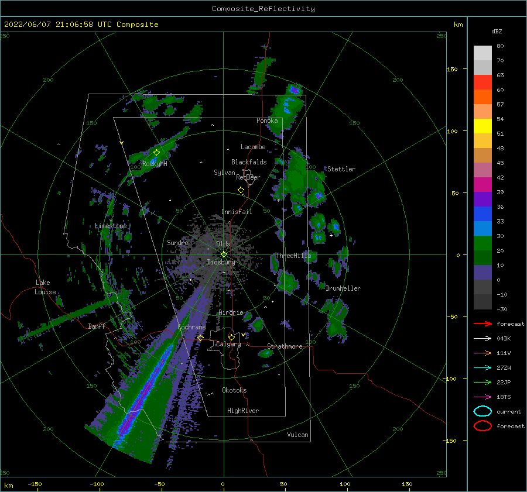This screenshot has width=527, height=492.
Task: Click the Strathmore town label
Action: click(285, 346)
